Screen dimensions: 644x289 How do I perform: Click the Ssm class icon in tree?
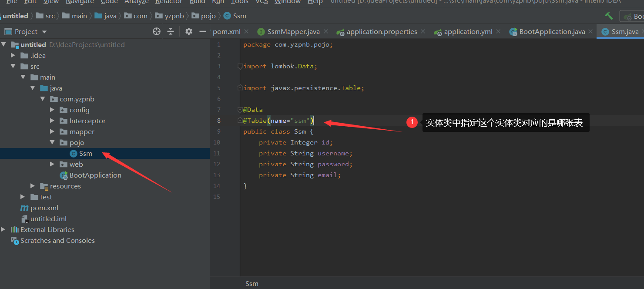(x=73, y=153)
